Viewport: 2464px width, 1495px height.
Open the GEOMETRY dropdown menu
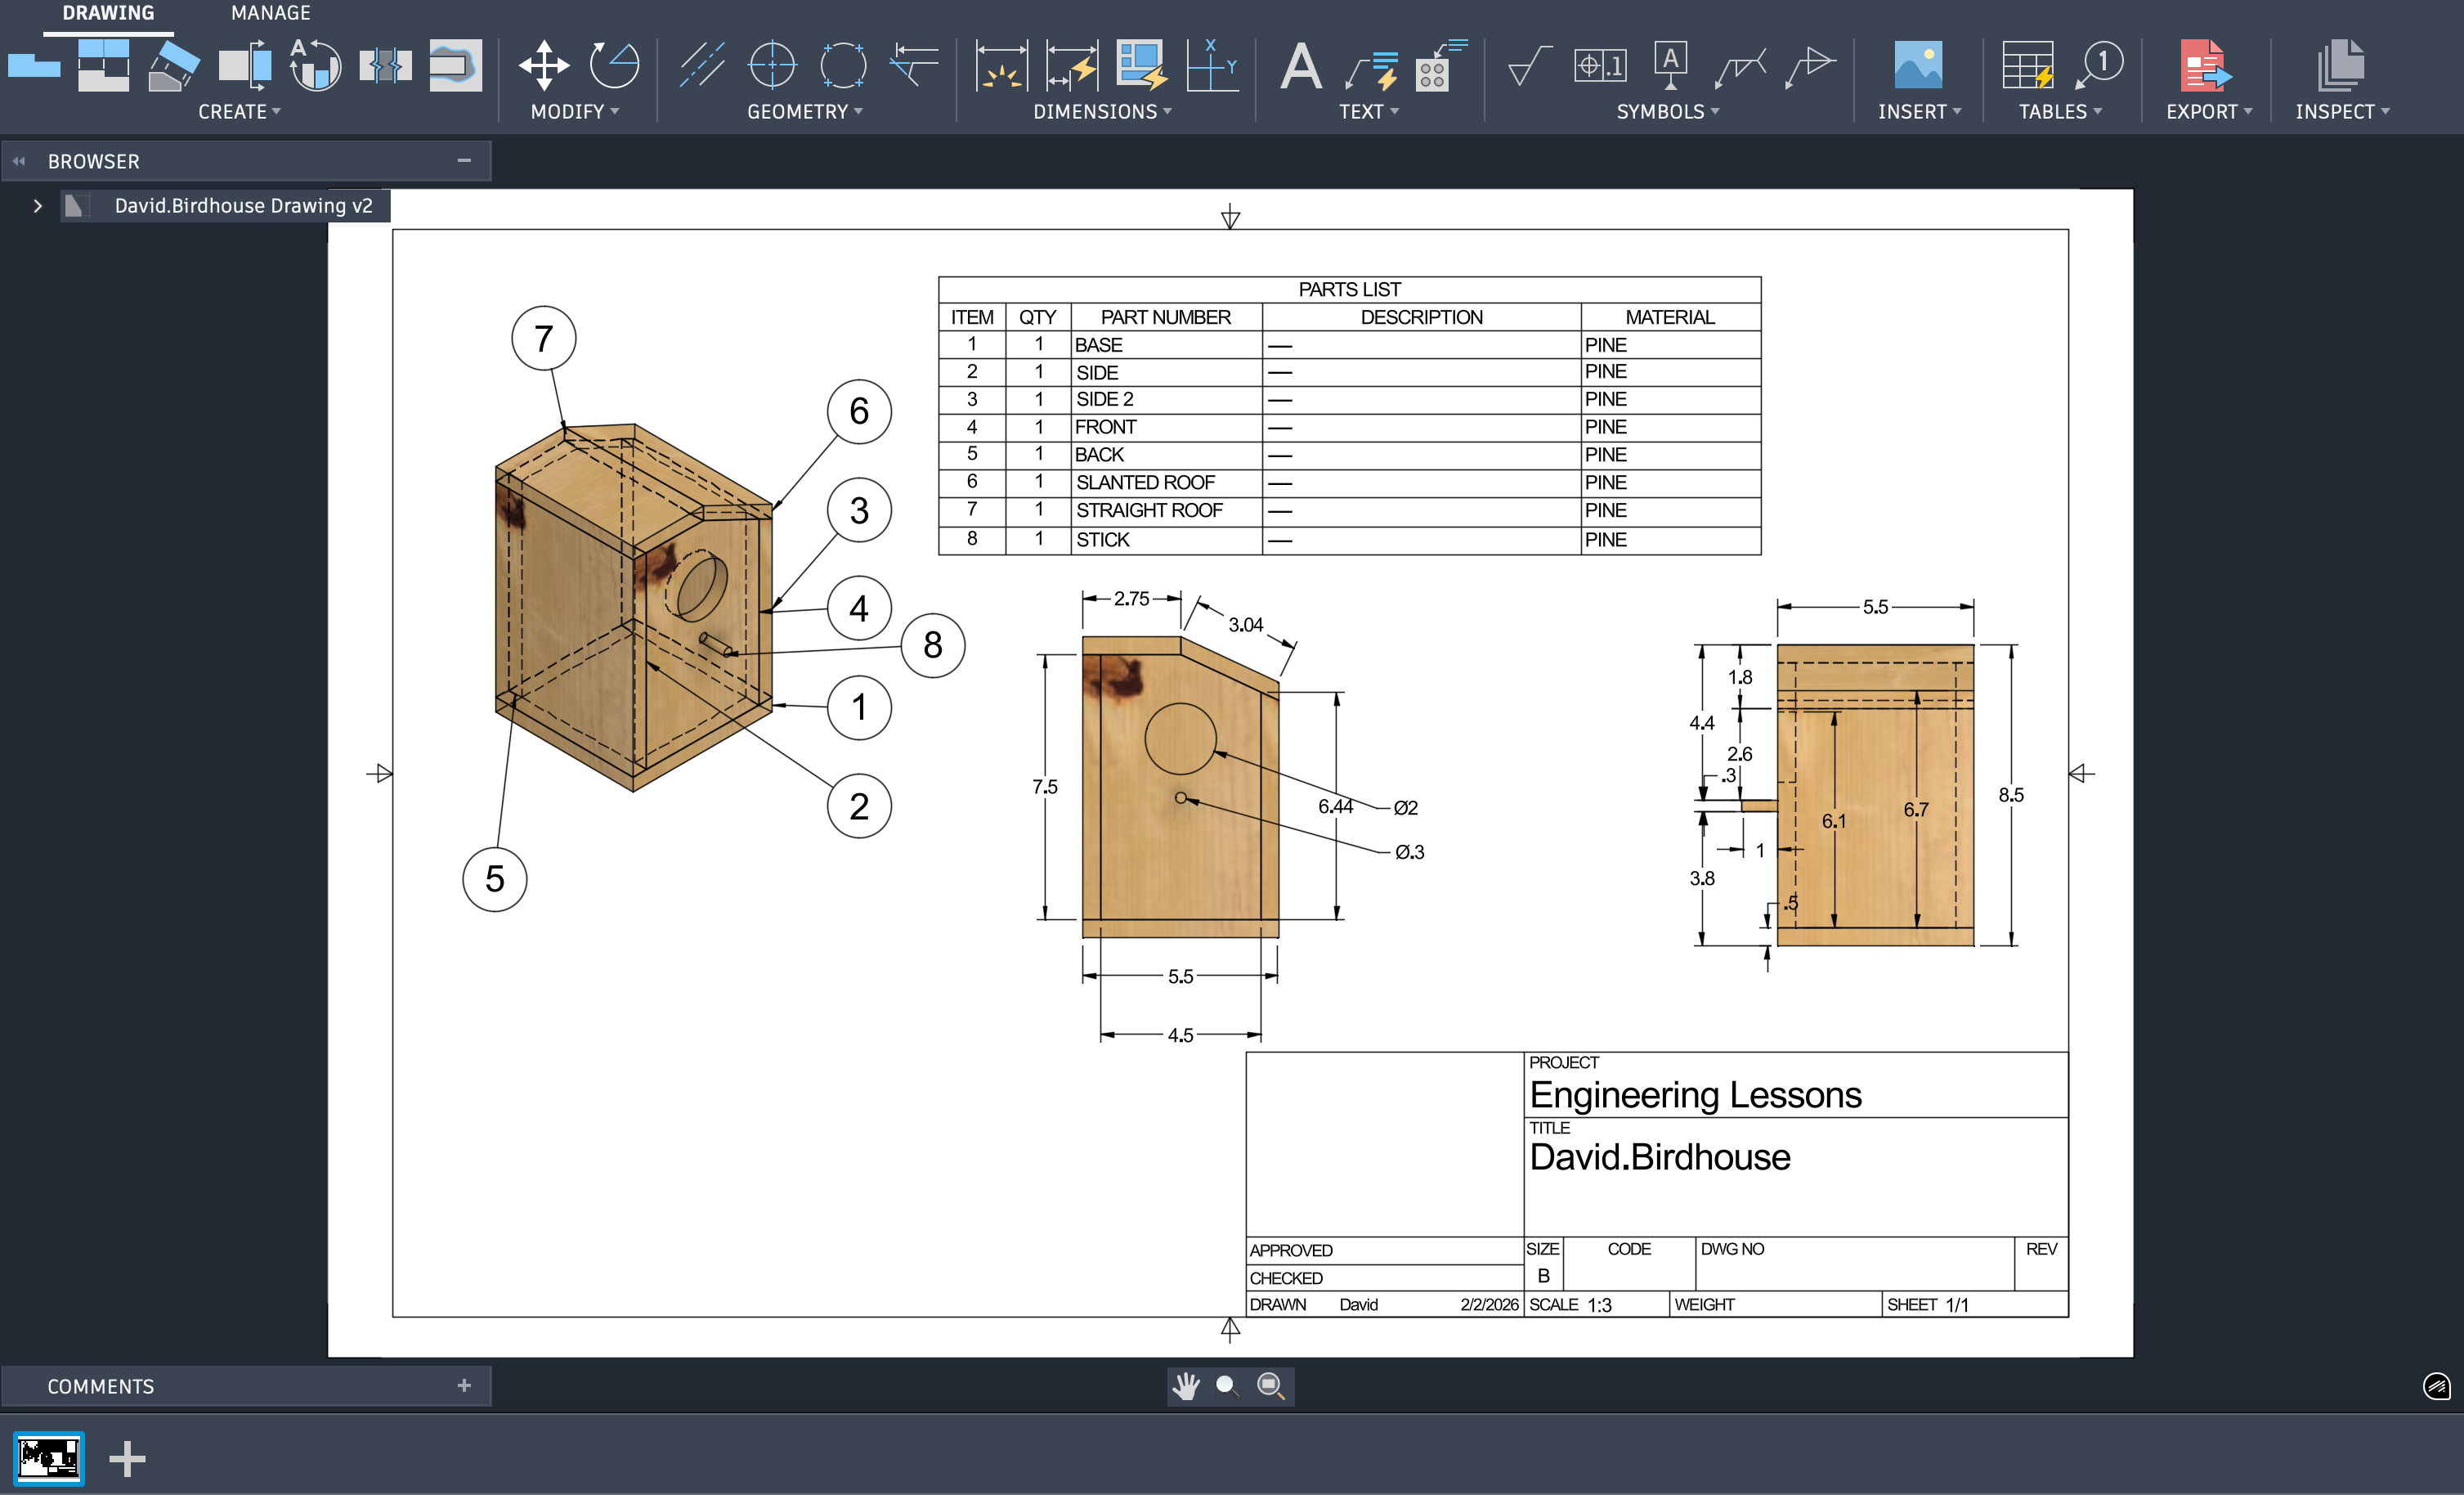pos(805,112)
